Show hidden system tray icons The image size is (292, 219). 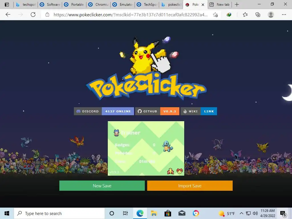pos(241,213)
